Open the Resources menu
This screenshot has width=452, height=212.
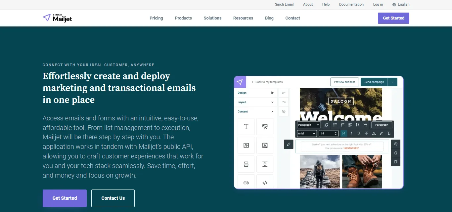click(243, 18)
